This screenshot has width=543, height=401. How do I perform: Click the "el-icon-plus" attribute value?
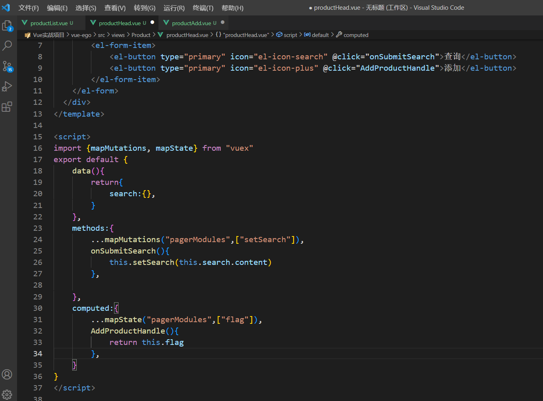(x=286, y=68)
